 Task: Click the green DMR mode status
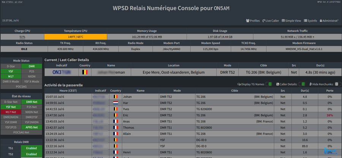pyautogui.click(x=32, y=66)
